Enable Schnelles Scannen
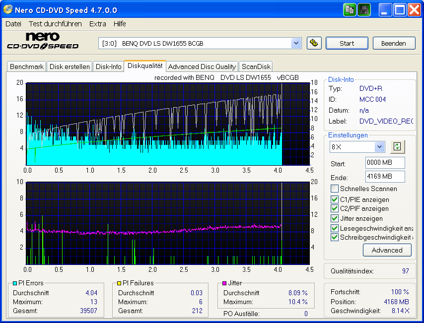 [335, 189]
